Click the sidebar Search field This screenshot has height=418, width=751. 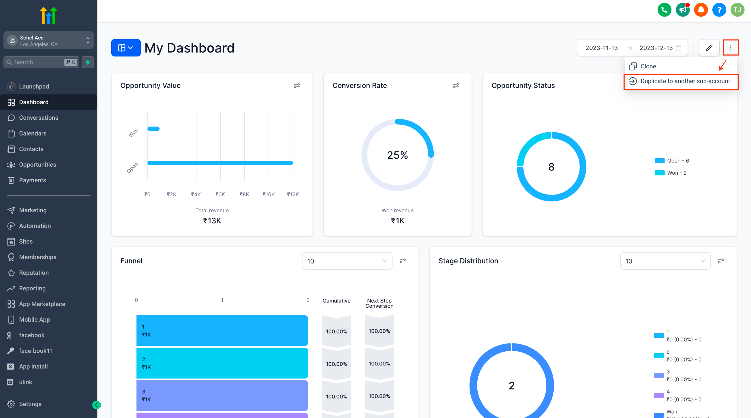pyautogui.click(x=38, y=62)
